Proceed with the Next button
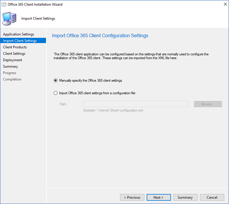This screenshot has height=204, width=229. click(x=159, y=197)
